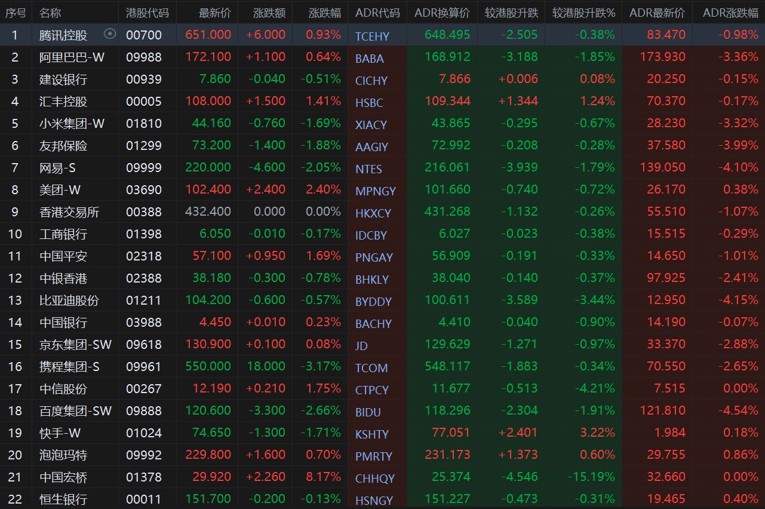Select the 泡泡玛特 stock name
This screenshot has height=509, width=765.
coord(63,455)
